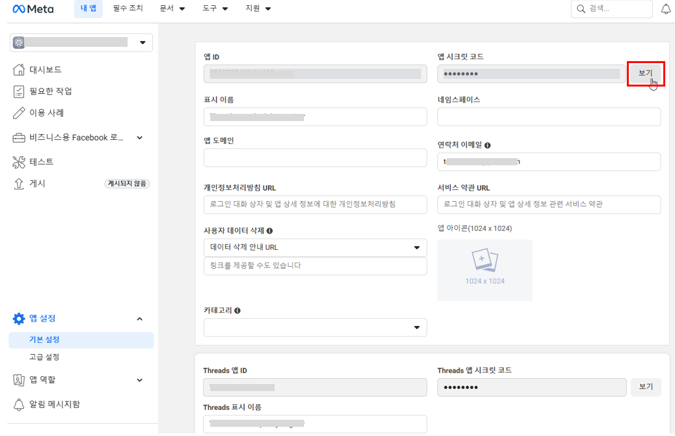Click the 앱 도메인 input field
The width and height of the screenshot is (675, 436).
[x=315, y=158]
